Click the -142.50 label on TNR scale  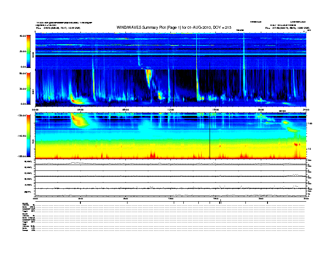22,136
